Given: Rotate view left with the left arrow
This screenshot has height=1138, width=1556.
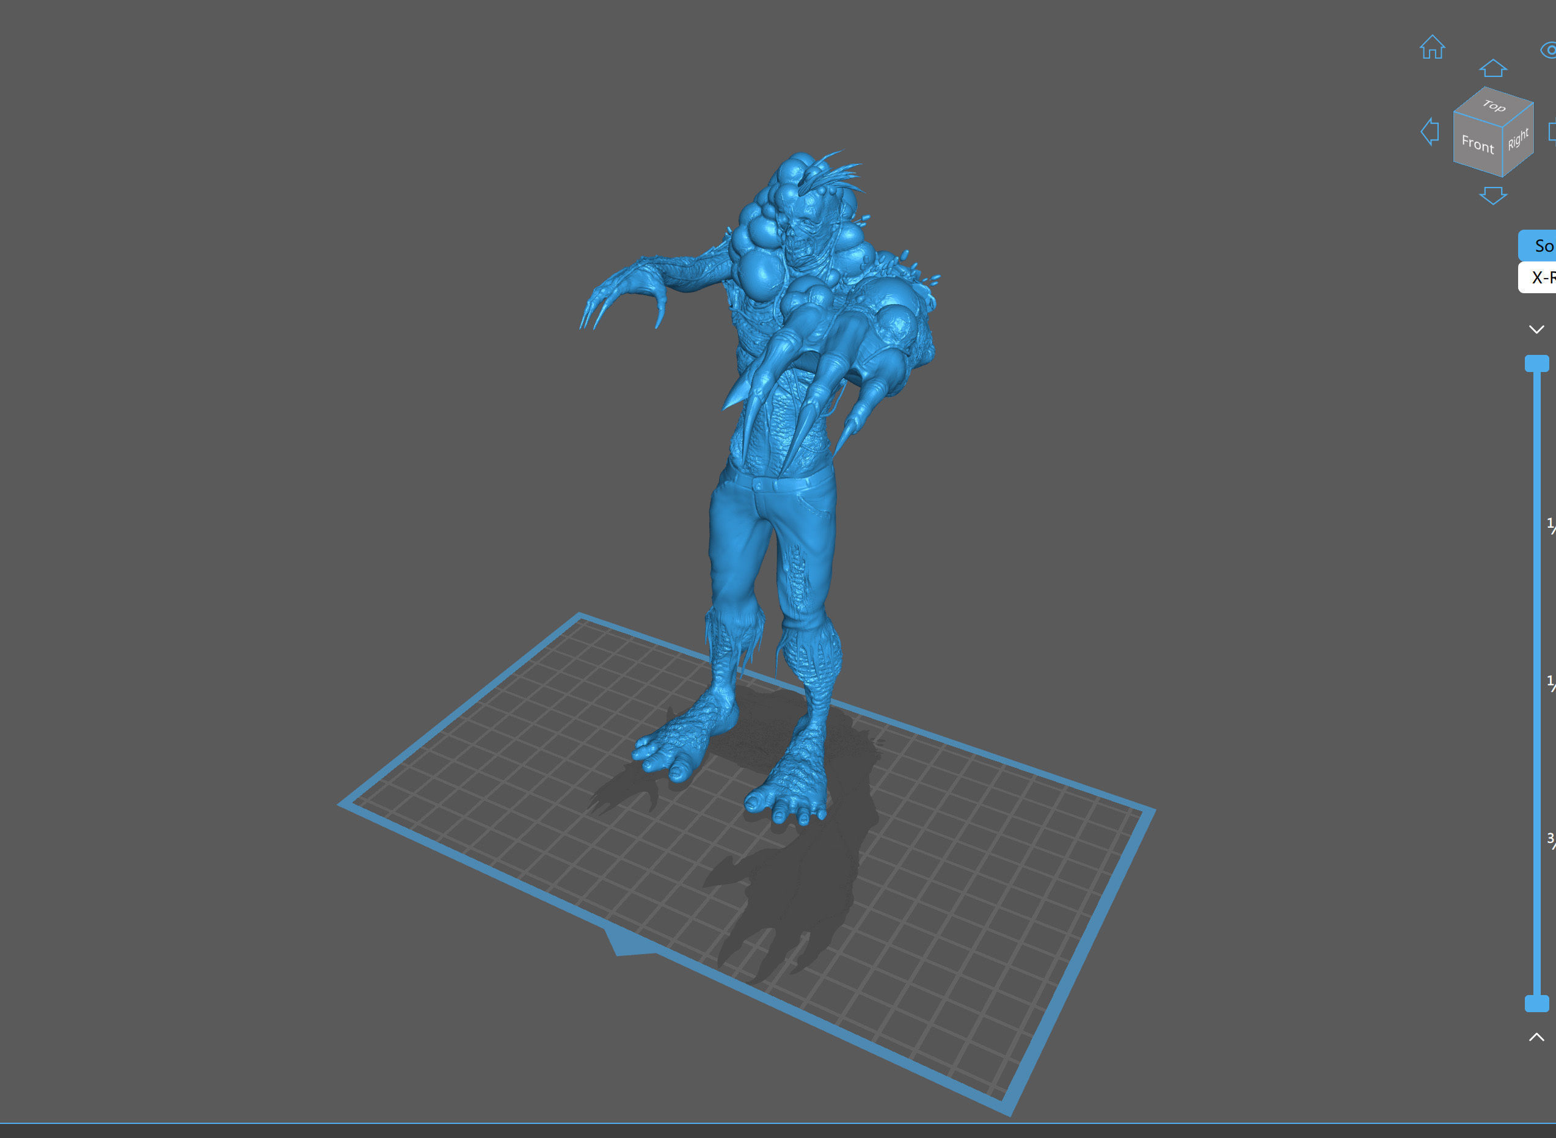Looking at the screenshot, I should point(1430,131).
